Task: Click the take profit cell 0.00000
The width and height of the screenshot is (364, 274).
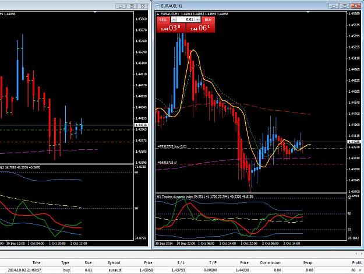Action: 210,270
